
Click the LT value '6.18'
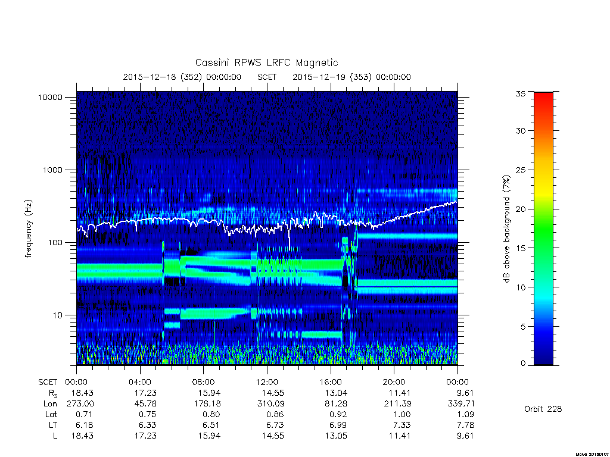85,425
